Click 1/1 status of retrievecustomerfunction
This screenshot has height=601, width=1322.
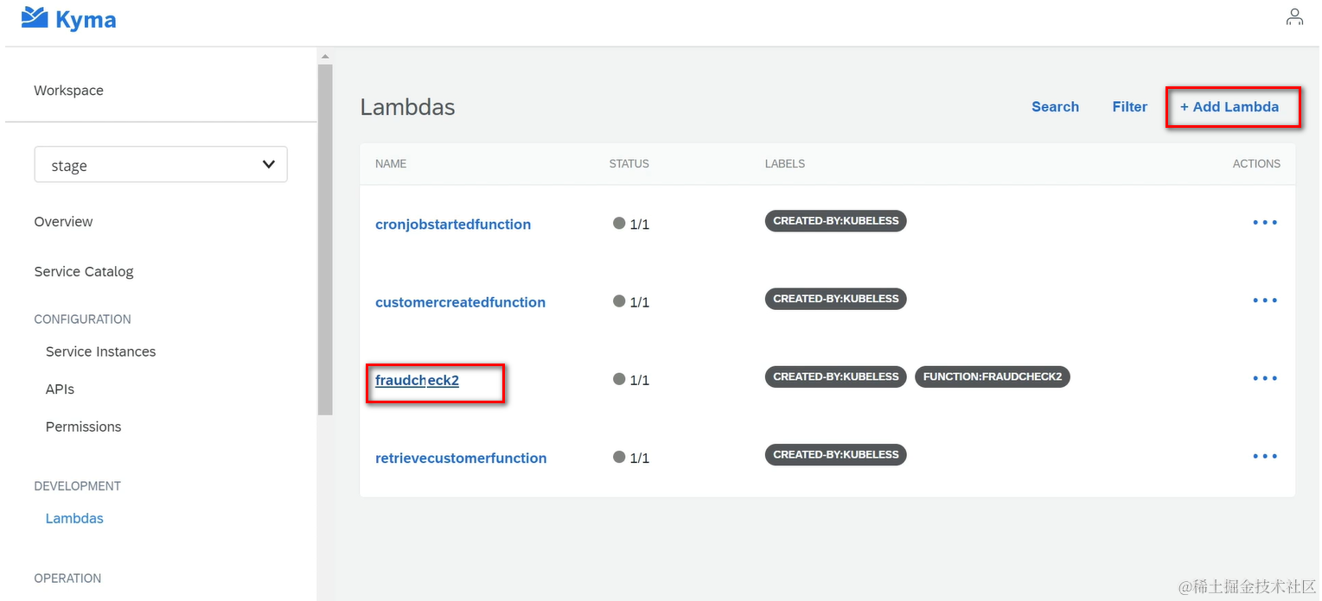(640, 458)
